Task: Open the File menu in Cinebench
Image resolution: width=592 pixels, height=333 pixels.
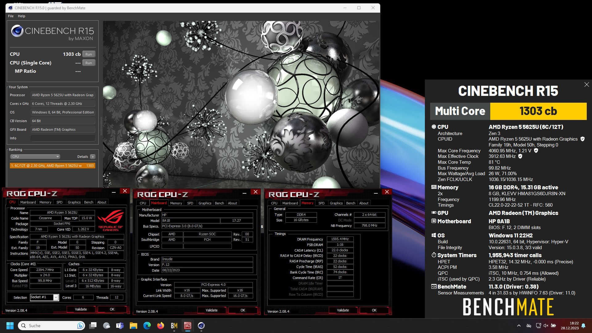Action: pos(11,16)
